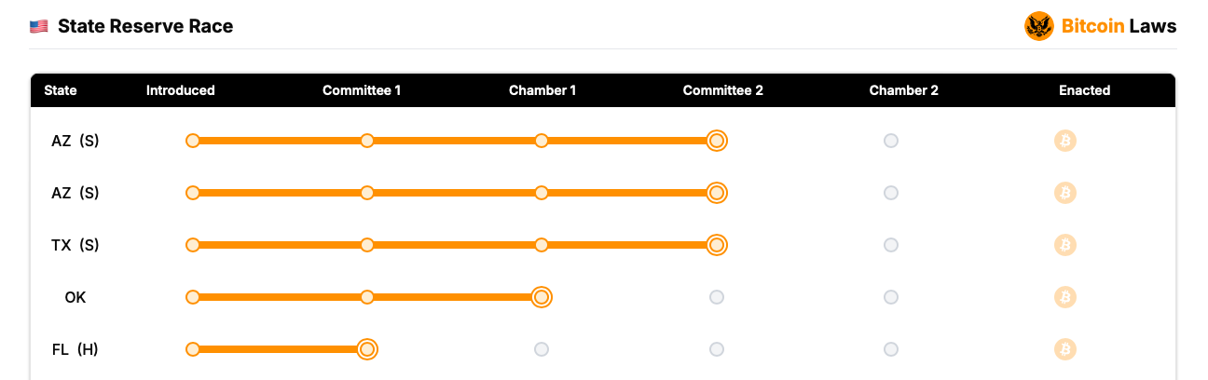Click the FL (H) state label
Image resolution: width=1208 pixels, height=380 pixels.
click(75, 349)
